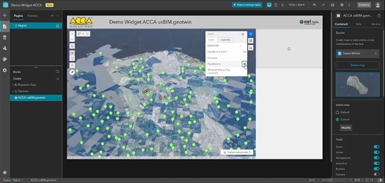Close the Livelli layers panel
385x183 pixels.
click(243, 34)
